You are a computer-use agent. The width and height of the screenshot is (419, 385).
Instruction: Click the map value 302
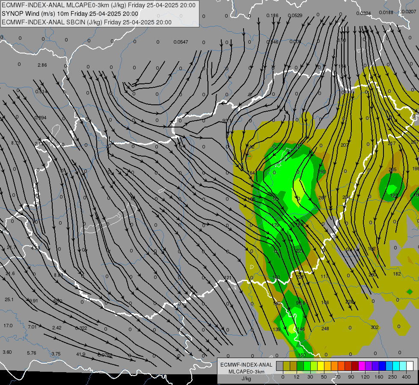coord(374,327)
